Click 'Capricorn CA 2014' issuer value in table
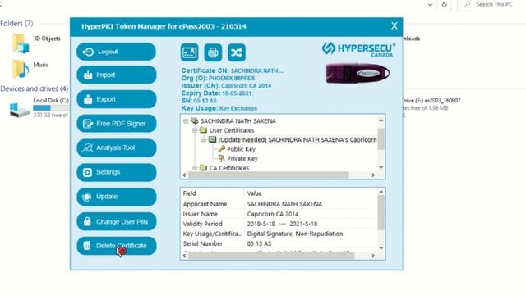The height and width of the screenshot is (295, 526). (x=273, y=214)
